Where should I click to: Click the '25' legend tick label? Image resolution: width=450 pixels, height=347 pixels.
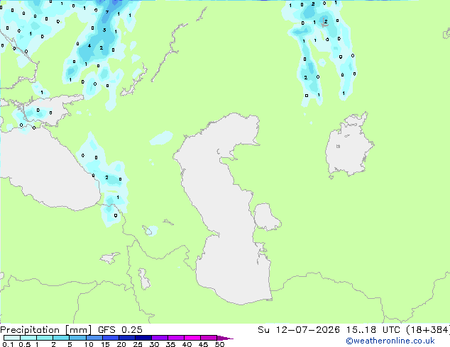point(138,344)
